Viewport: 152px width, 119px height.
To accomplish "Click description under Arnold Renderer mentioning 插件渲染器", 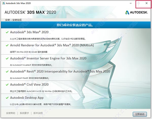I will pos(29,52).
